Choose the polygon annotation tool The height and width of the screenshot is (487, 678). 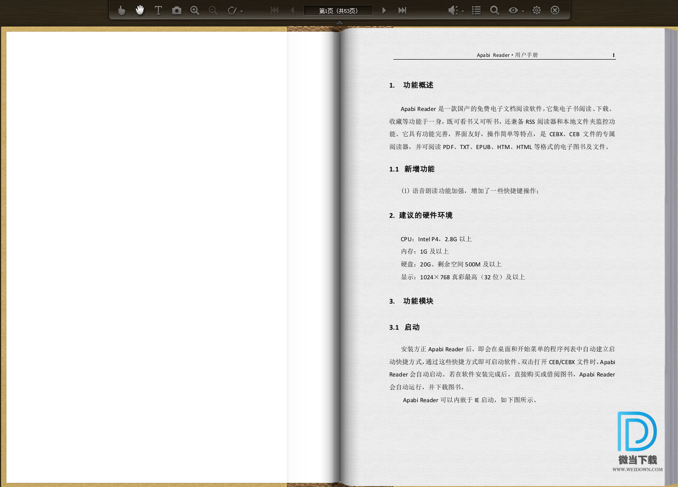coord(232,10)
